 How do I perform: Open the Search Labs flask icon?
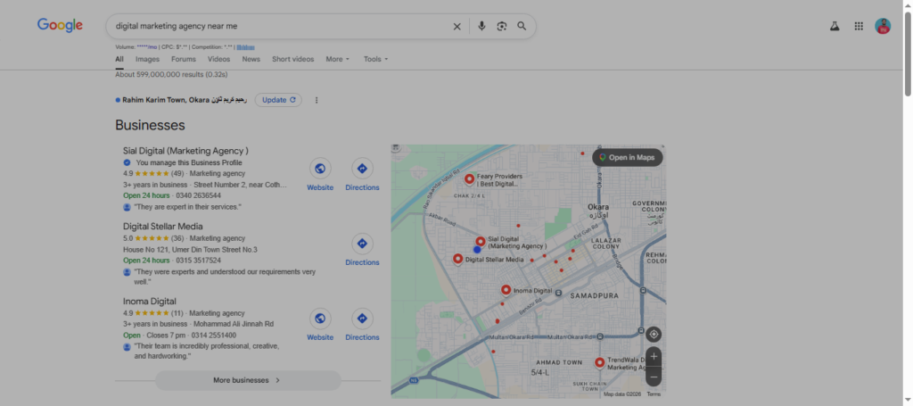pyautogui.click(x=835, y=26)
